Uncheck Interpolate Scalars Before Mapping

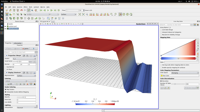[6, 92]
